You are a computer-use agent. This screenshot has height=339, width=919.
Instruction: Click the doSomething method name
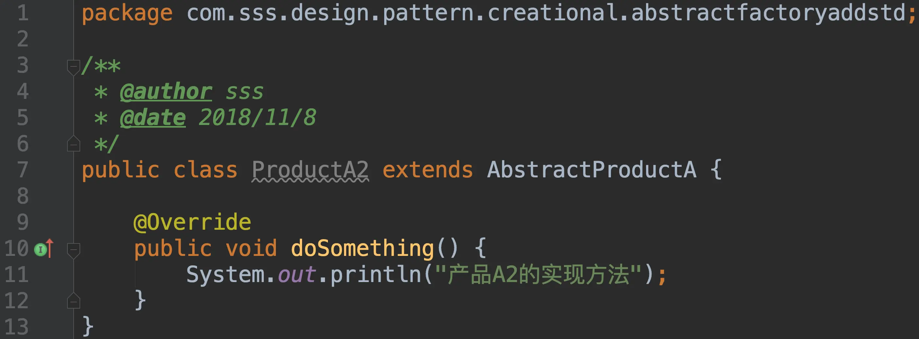pyautogui.click(x=362, y=248)
